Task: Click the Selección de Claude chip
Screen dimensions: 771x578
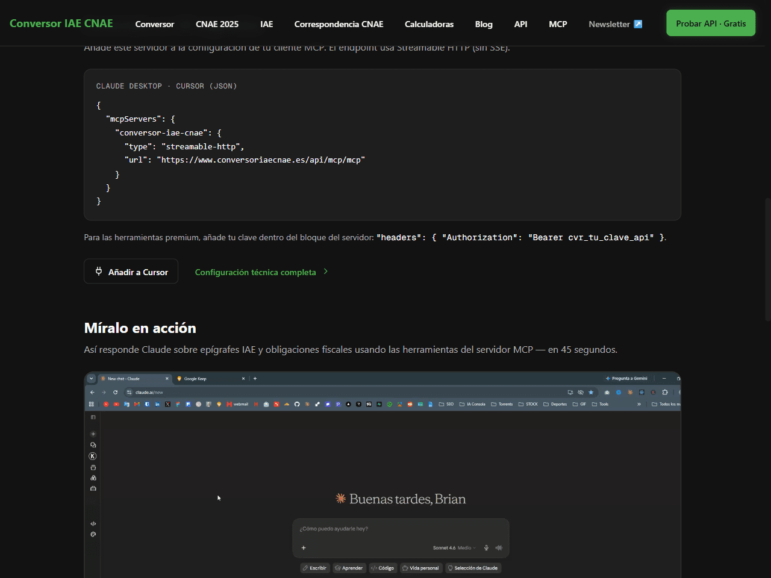Action: point(473,568)
